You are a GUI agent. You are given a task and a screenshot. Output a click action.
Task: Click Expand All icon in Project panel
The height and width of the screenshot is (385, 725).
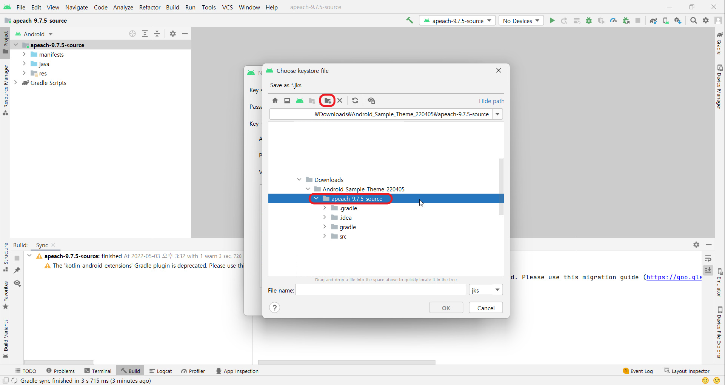point(145,34)
